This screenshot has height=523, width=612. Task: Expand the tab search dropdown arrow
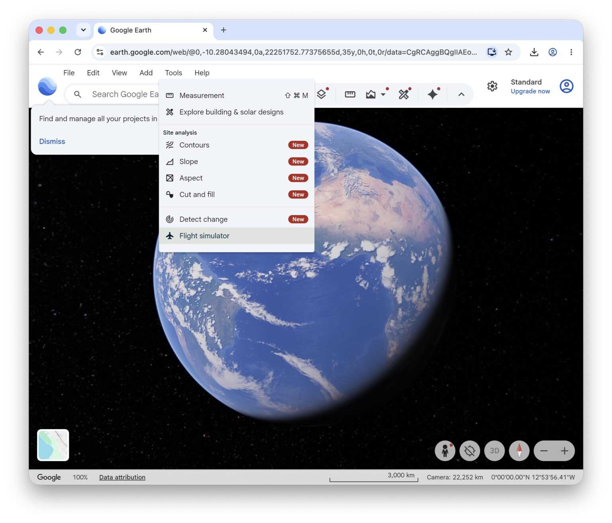click(x=83, y=30)
